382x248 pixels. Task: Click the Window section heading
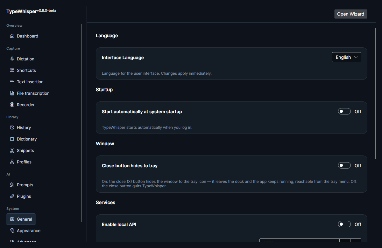(x=105, y=144)
